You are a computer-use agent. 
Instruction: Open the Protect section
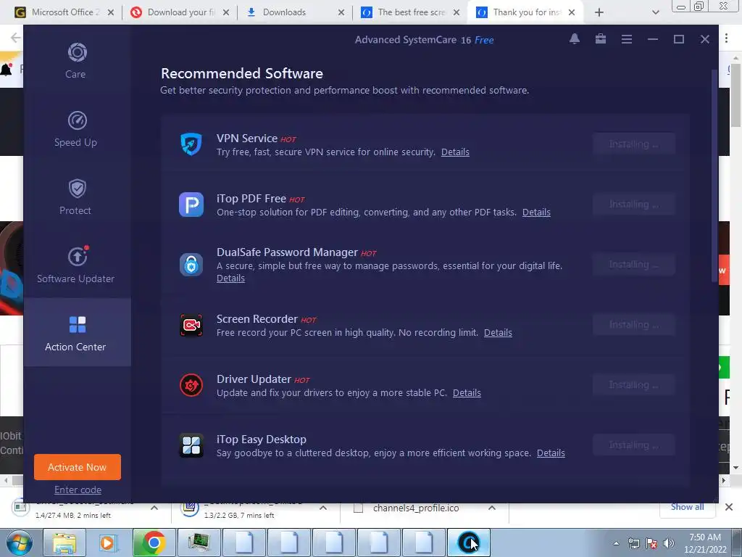click(x=77, y=197)
